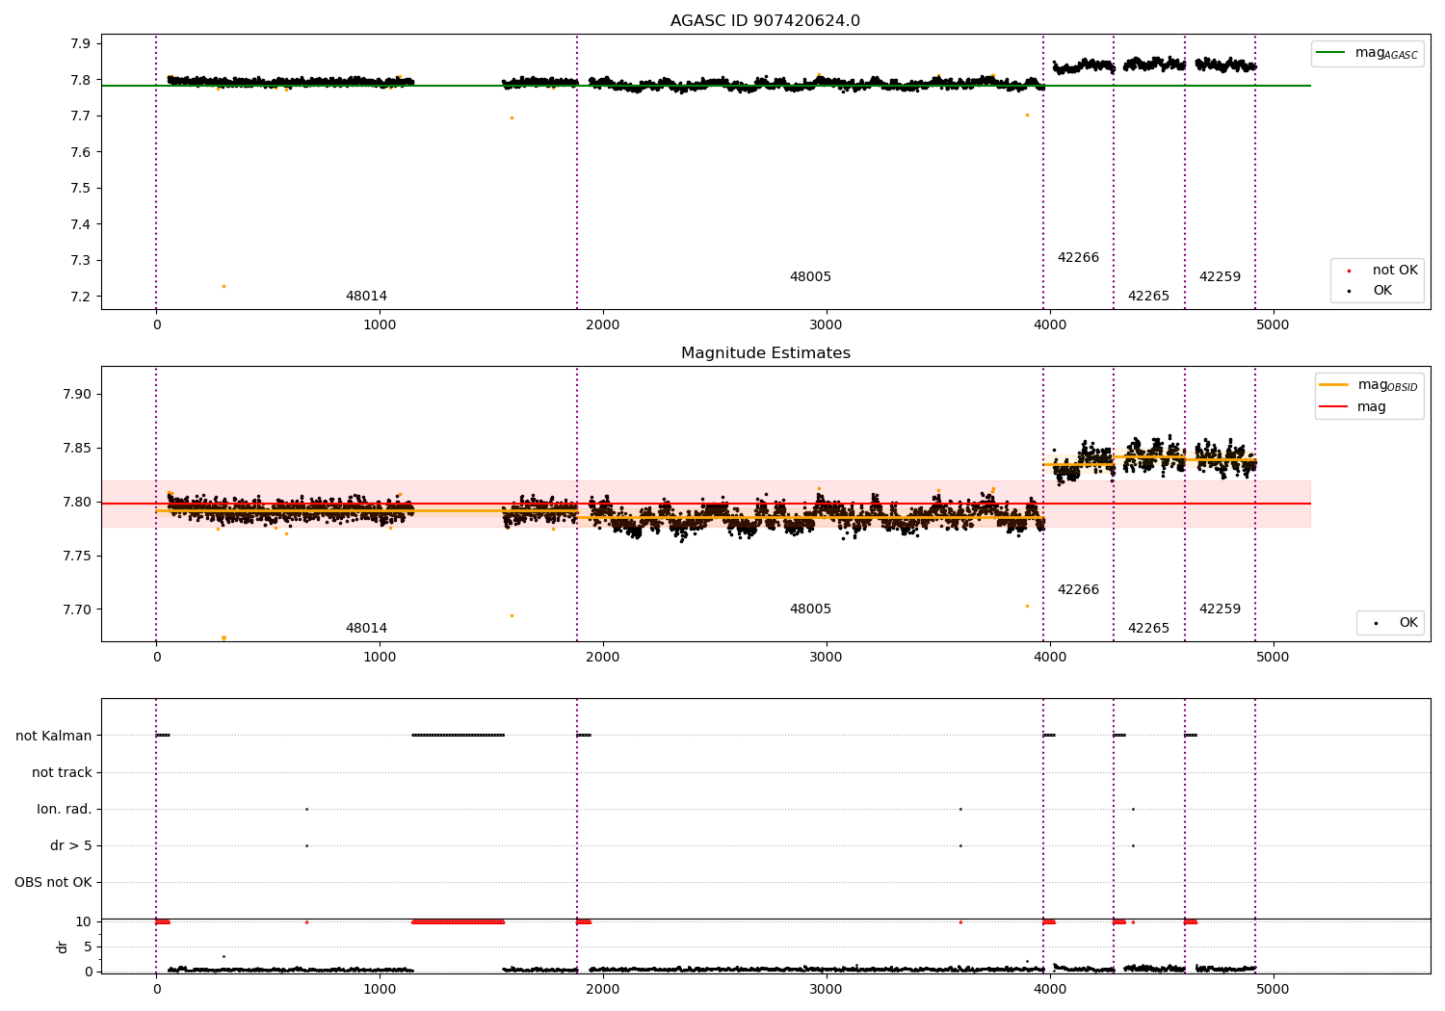
Task: Click obsid label 48014 in Magnitude Estimates plot
Action: (x=366, y=629)
